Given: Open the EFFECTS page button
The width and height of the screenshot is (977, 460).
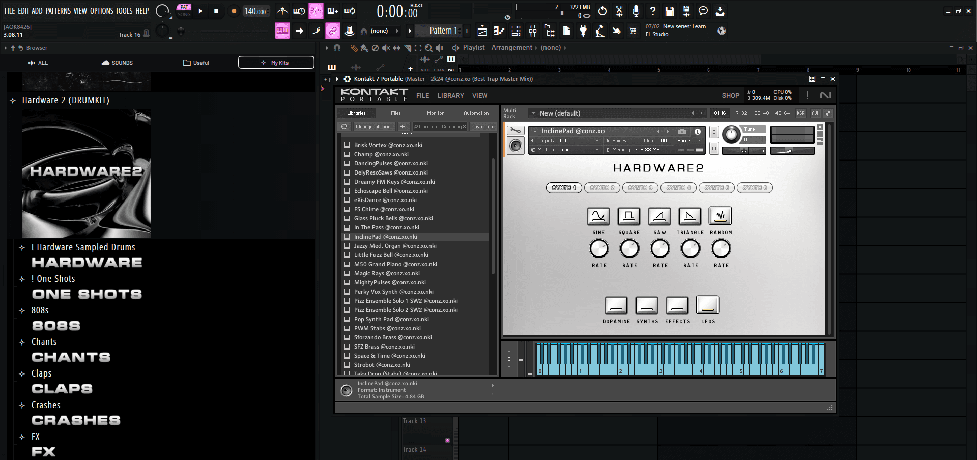Looking at the screenshot, I should (677, 305).
